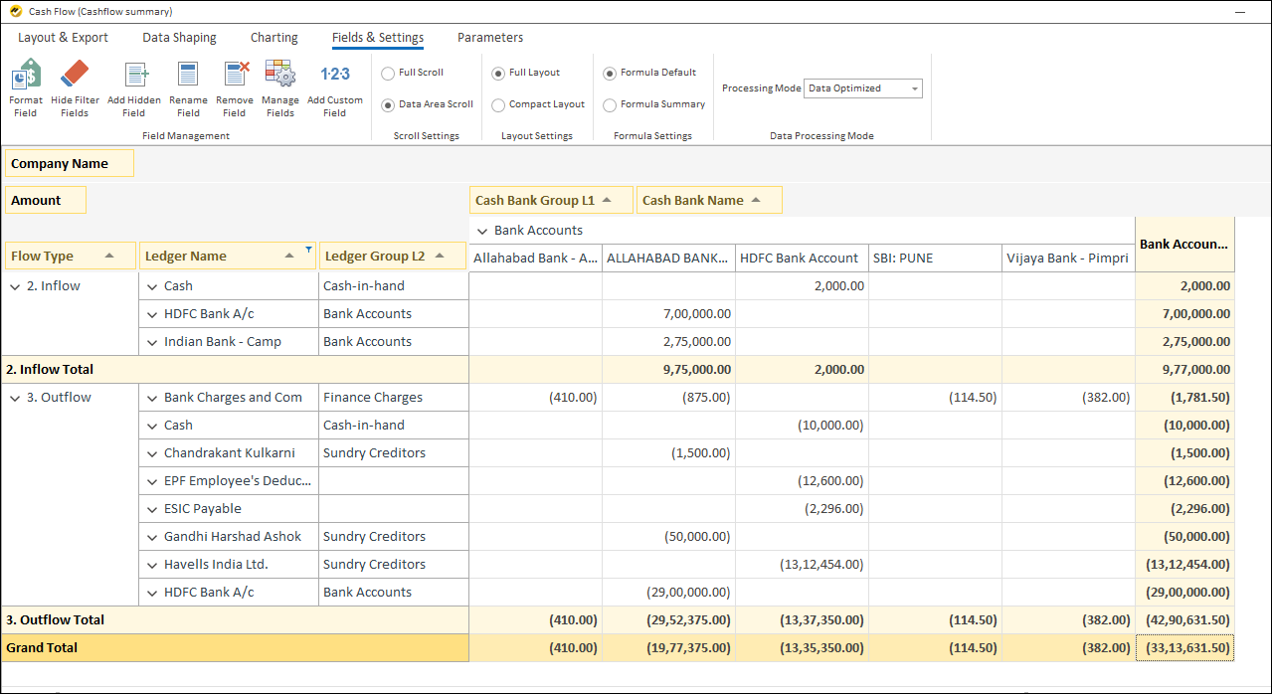Screen dimensions: 1272x694
Task: Click the Cash Bank Name field header
Action: click(693, 201)
